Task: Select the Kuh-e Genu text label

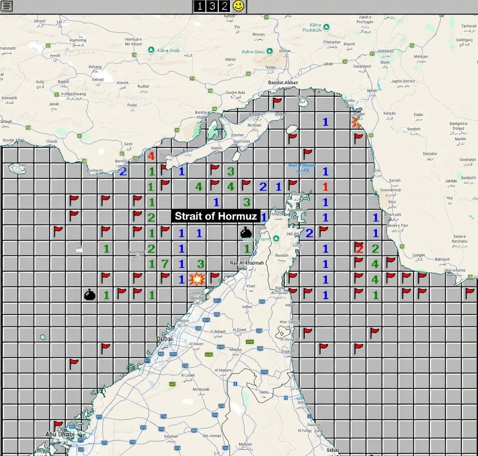Action: point(253,52)
